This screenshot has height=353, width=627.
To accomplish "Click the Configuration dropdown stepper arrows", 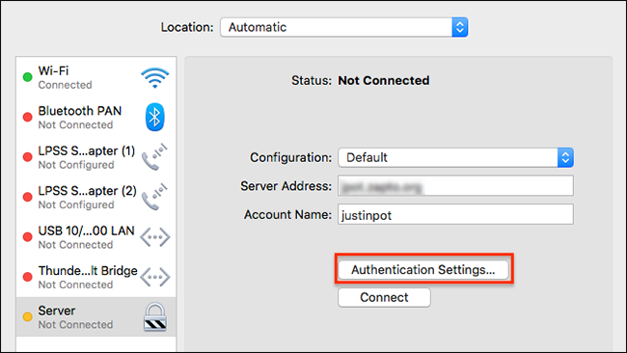I will (565, 157).
